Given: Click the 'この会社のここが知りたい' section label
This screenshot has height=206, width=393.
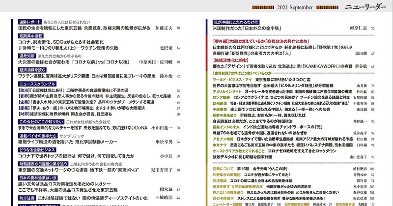Looking at the screenshot, I should 41,122.
